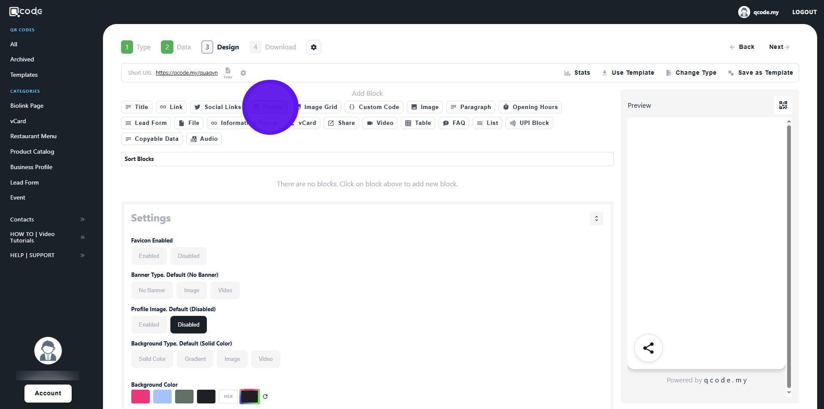Image resolution: width=824 pixels, height=409 pixels.
Task: Set Banner Type to Video
Action: [x=225, y=291]
